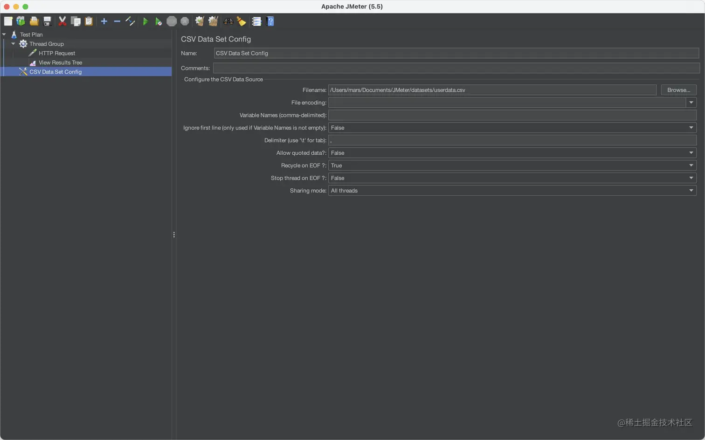705x440 pixels.
Task: Click the Shutdown test icon
Action: [185, 21]
